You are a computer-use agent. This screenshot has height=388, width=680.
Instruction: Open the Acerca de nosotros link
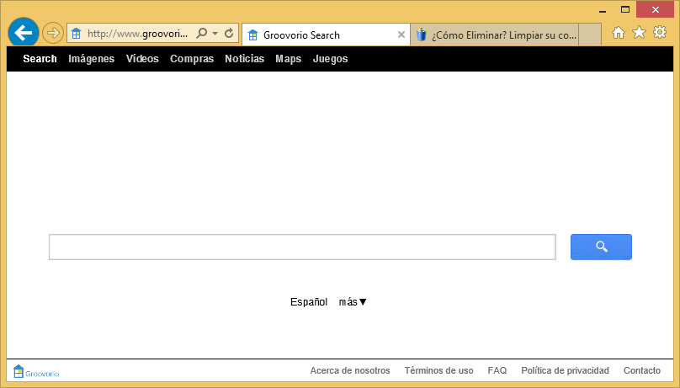(350, 370)
